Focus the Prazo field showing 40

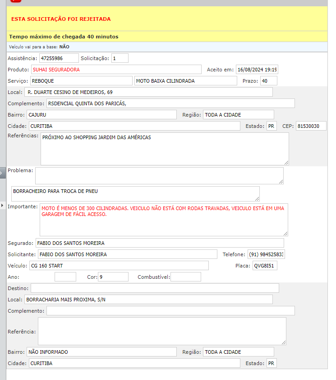click(x=268, y=81)
